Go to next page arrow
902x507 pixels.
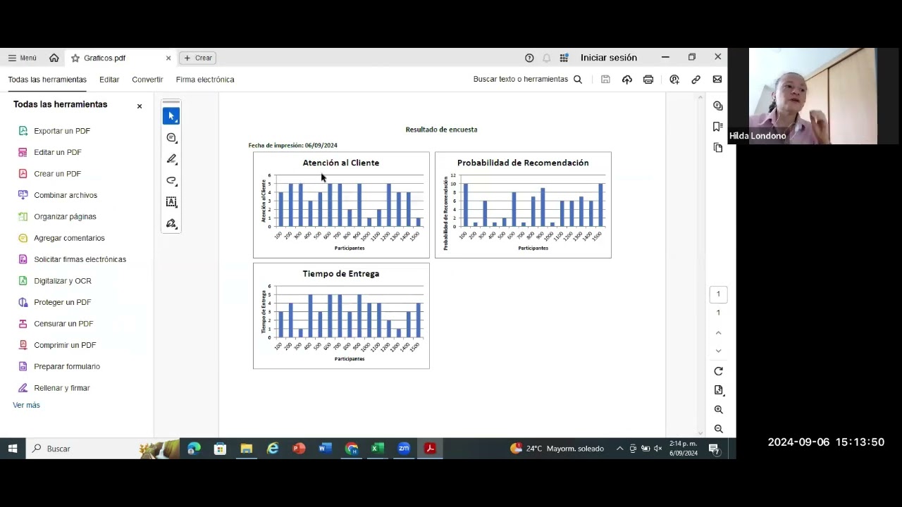[x=718, y=351]
